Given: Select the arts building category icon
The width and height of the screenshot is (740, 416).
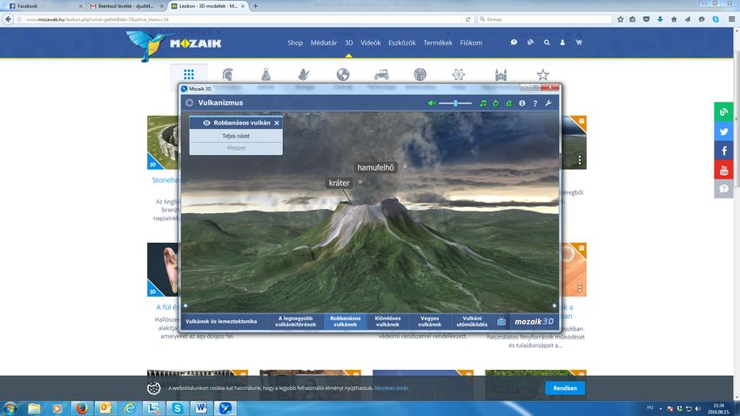Looking at the screenshot, I should click(x=501, y=74).
